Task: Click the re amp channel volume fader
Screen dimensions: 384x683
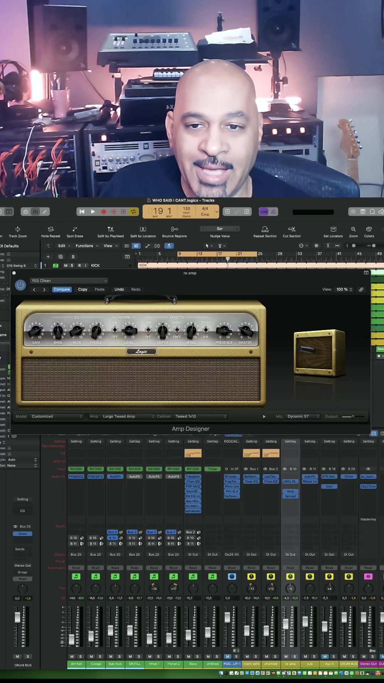Action: tap(286, 624)
